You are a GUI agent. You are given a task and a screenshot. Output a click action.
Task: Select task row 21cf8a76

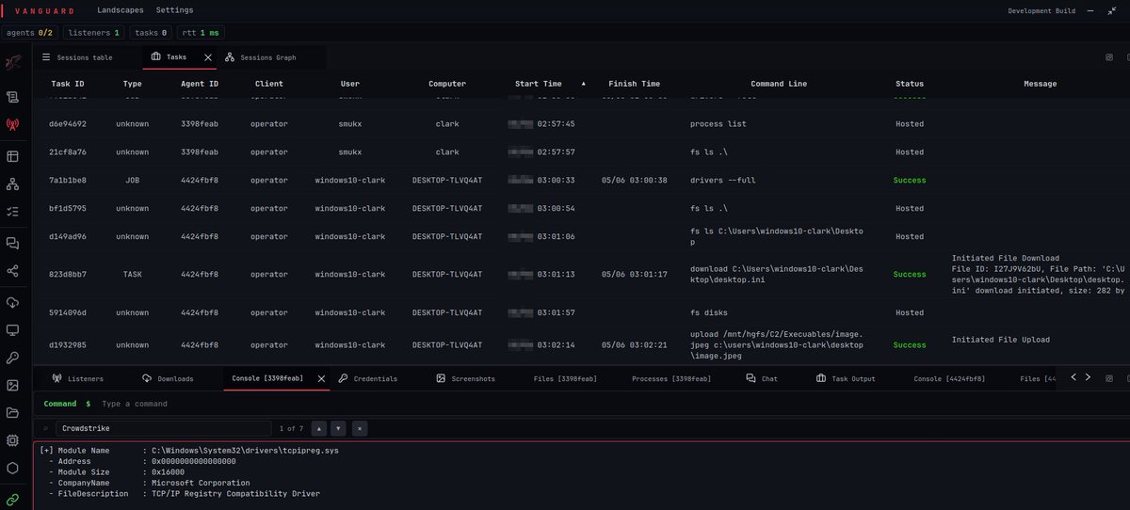(x=581, y=151)
